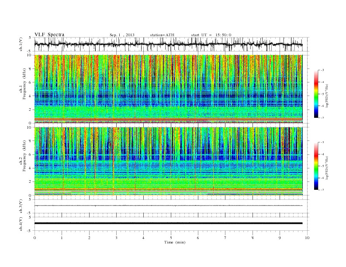The width and height of the screenshot is (346, 267).
Task: Click the '2' kHz tick of ch.2 spectrogram
Action: pyautogui.click(x=30, y=182)
